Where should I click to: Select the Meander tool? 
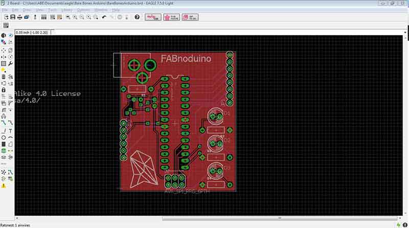[x=4, y=117]
